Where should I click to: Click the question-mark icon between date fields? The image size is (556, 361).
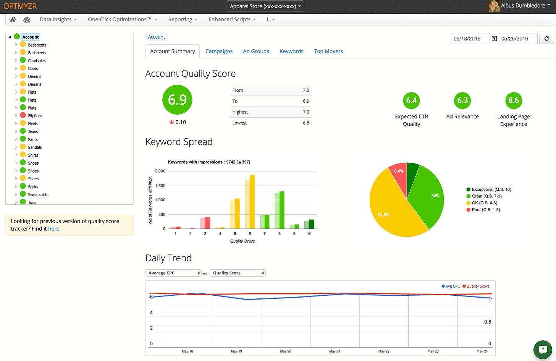[494, 39]
